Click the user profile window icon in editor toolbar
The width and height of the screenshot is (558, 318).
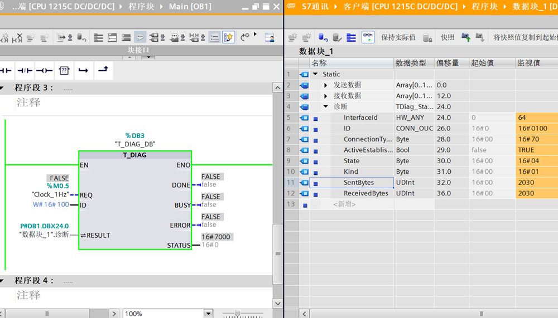pos(270,37)
